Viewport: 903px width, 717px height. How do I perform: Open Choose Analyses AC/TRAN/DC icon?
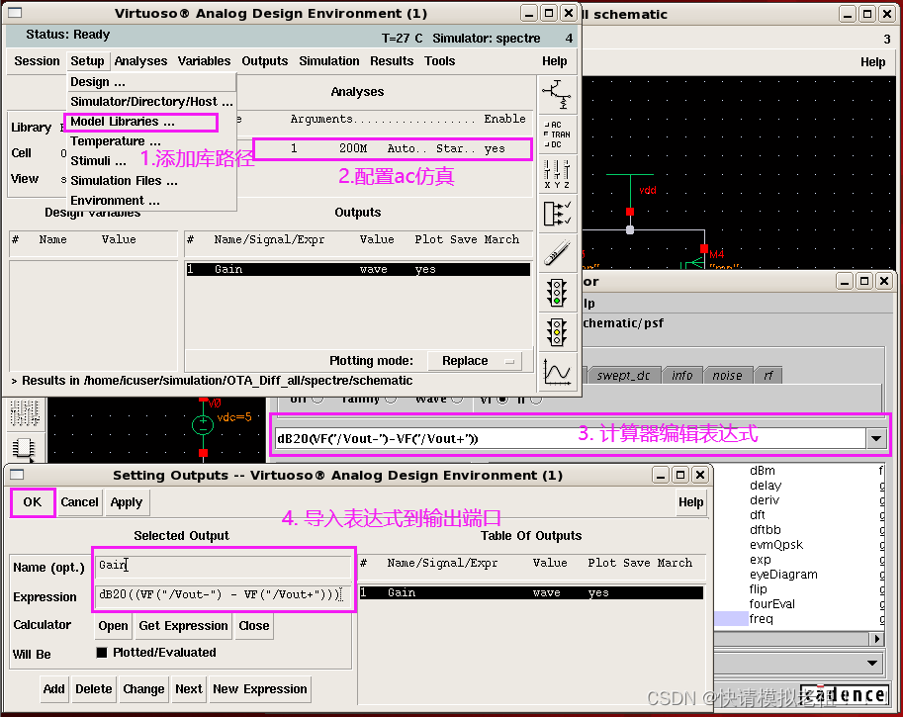(x=557, y=134)
